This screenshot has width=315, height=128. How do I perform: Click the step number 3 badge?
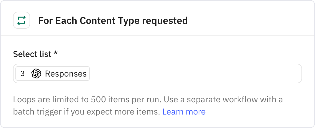(x=22, y=73)
